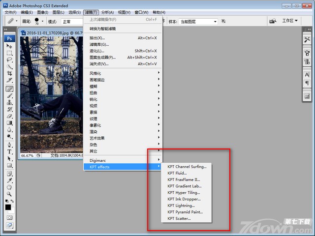
Task: Open the workspace dropdown menu
Action: click(x=290, y=21)
